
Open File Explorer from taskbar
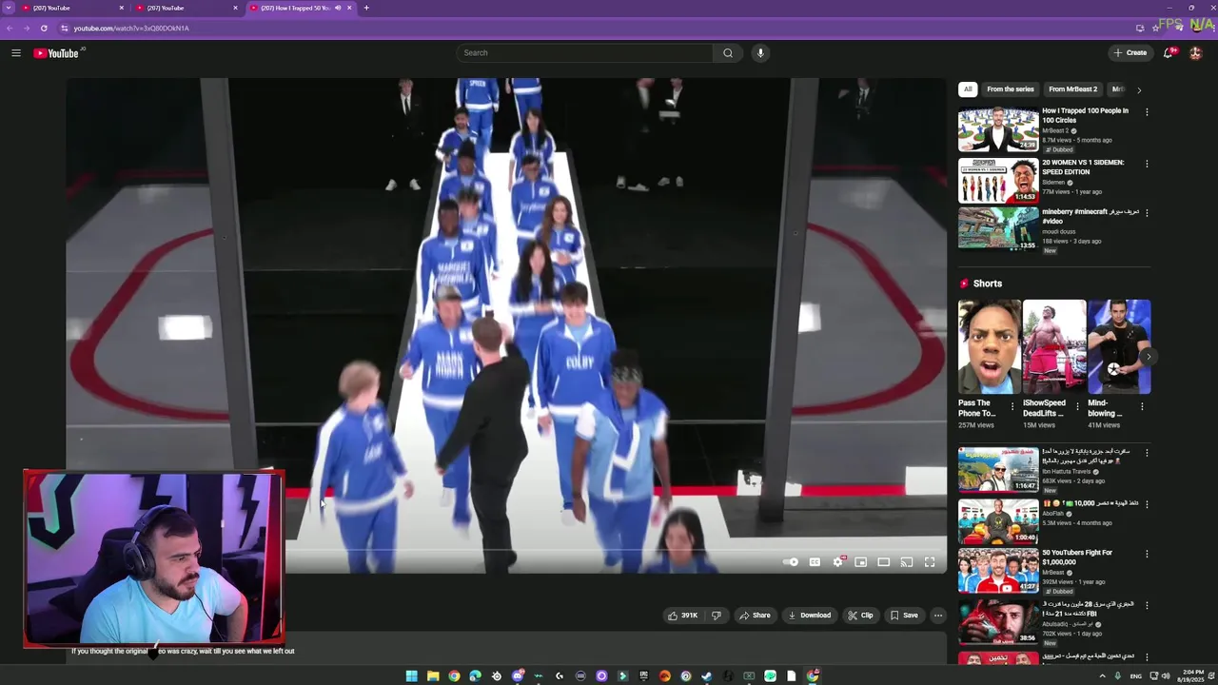click(x=433, y=676)
